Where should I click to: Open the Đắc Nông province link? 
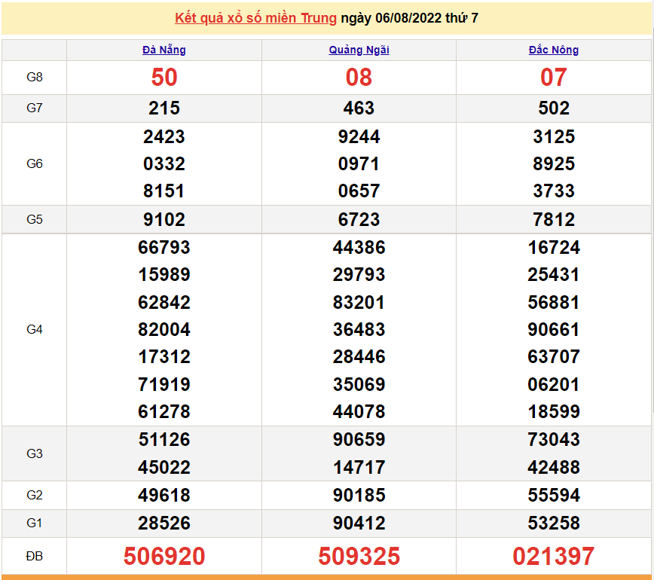[x=554, y=50]
